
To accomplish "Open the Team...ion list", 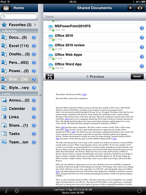I will click(x=19, y=142).
